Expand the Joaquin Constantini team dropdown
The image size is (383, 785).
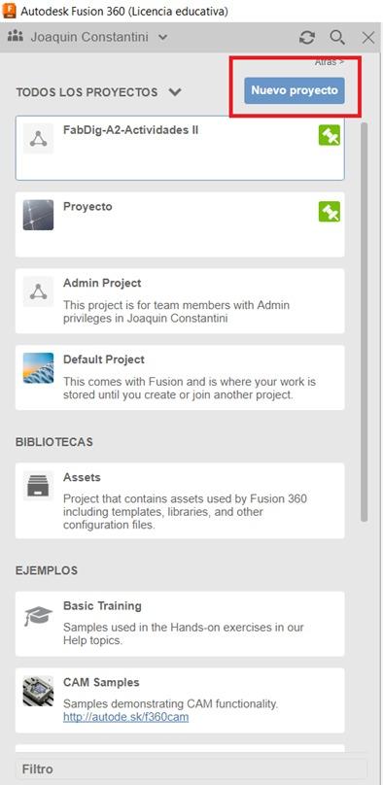(162, 37)
